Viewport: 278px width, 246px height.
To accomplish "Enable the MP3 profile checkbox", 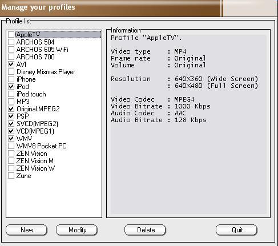I will point(11,102).
